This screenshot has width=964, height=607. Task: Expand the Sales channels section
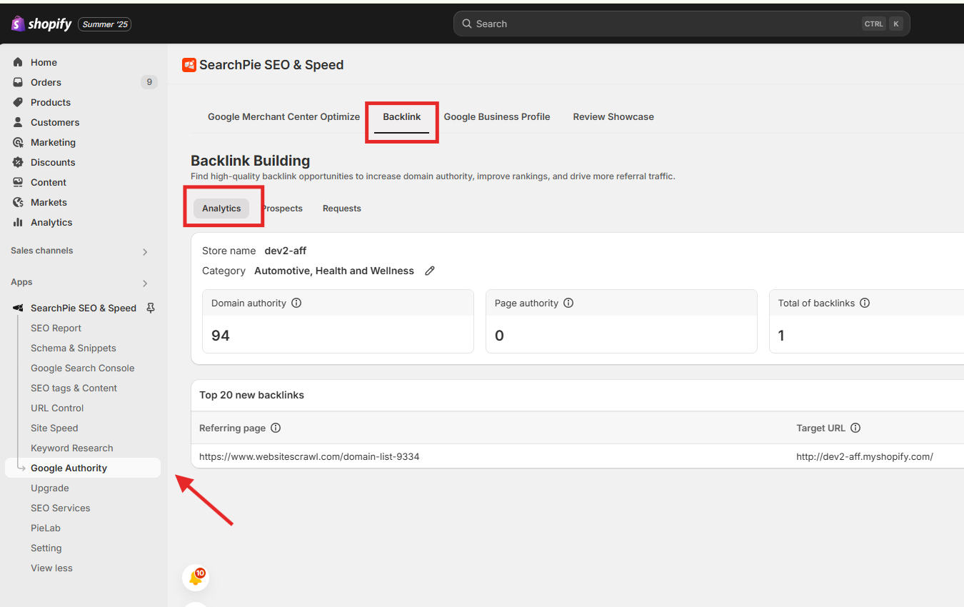[145, 251]
